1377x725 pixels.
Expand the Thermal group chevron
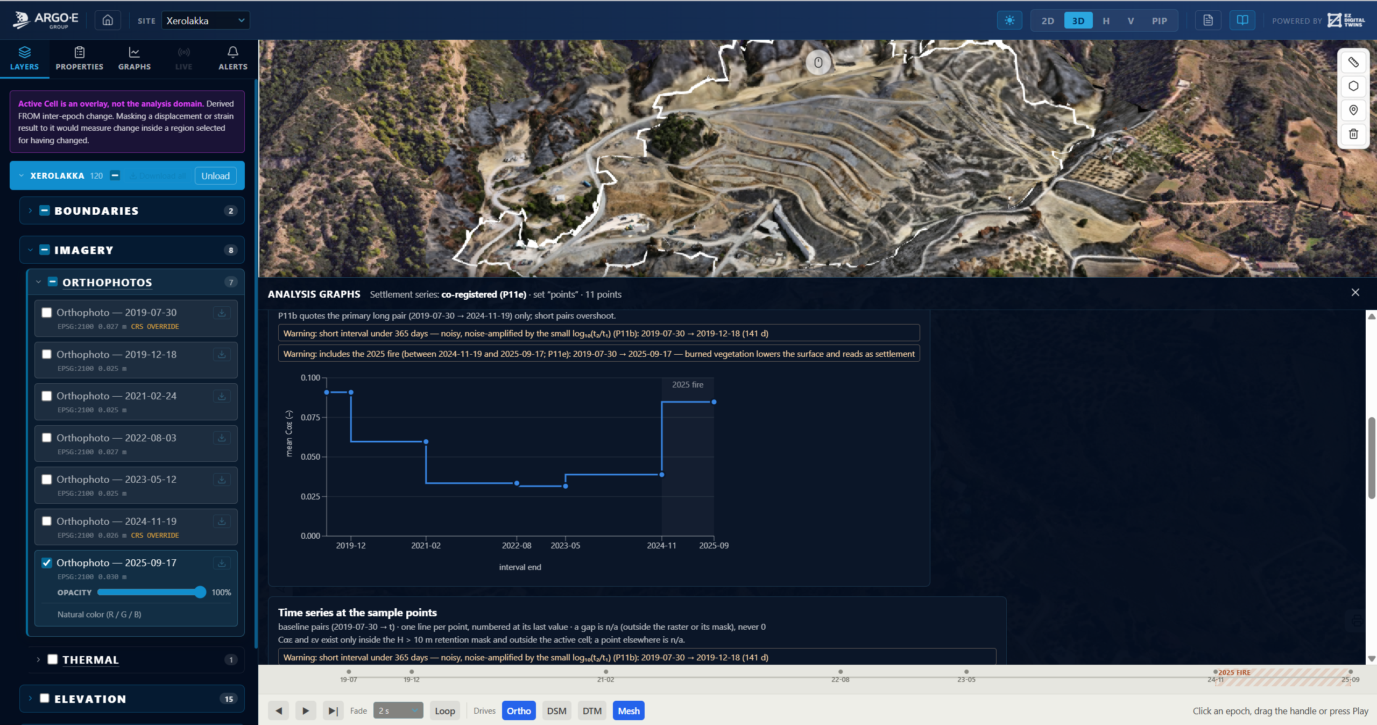38,659
